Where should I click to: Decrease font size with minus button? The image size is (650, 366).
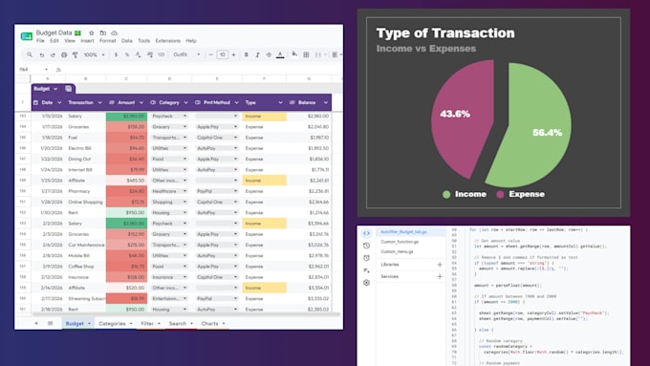(x=210, y=54)
